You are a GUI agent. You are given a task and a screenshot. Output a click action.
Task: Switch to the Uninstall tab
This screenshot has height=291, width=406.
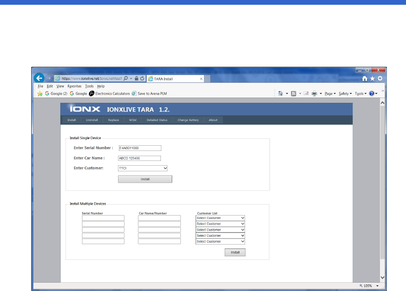(x=92, y=120)
